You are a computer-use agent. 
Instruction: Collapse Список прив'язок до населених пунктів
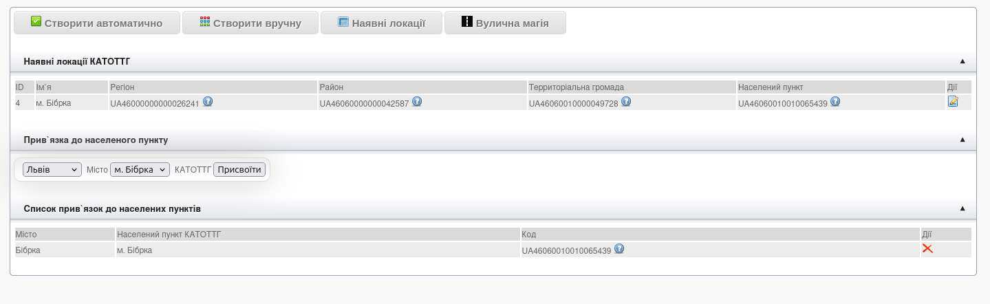click(x=962, y=208)
